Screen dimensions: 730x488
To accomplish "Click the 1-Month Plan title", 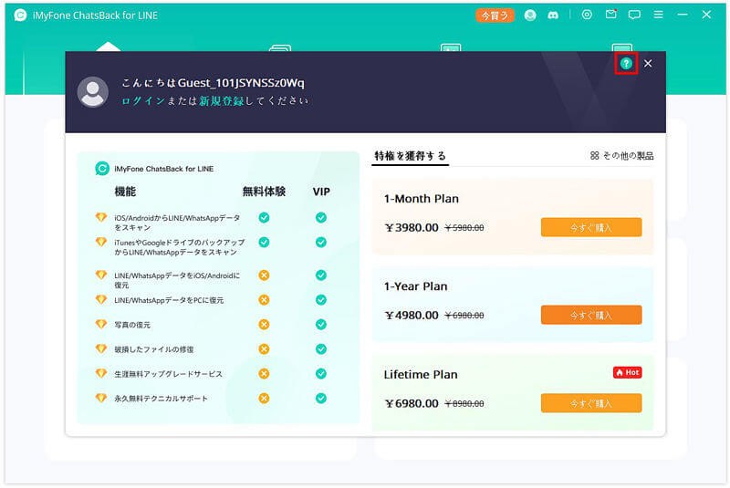I will [421, 199].
